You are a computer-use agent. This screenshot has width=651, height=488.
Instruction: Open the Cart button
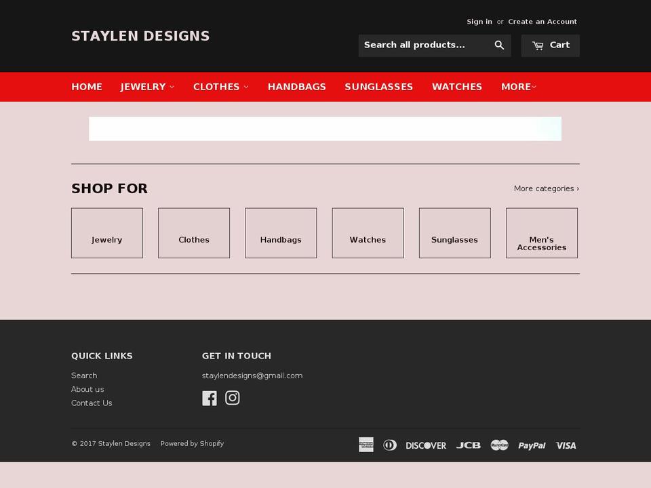(x=550, y=45)
